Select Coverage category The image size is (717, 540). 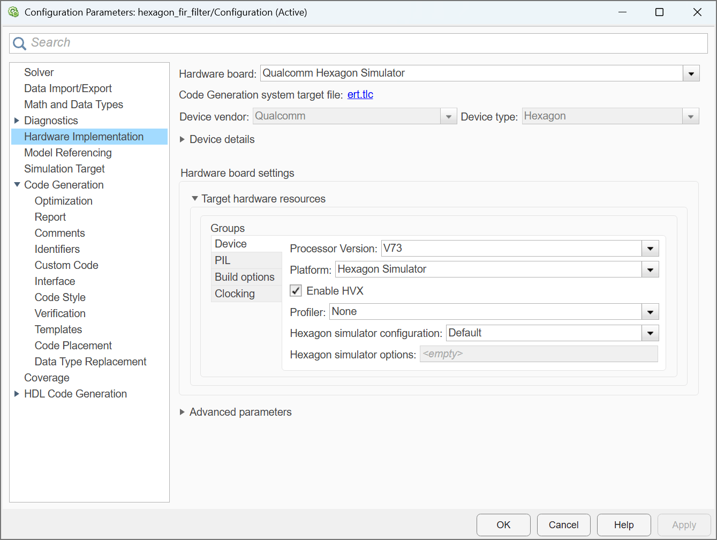(47, 378)
